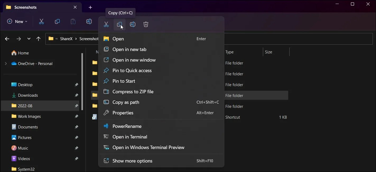Expand the OneDrive - Personal tree item
The width and height of the screenshot is (376, 172).
pyautogui.click(x=6, y=63)
